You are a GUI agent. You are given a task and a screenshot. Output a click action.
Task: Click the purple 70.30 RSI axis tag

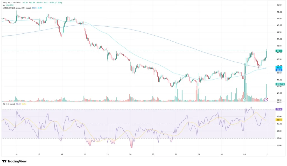tap(279, 109)
